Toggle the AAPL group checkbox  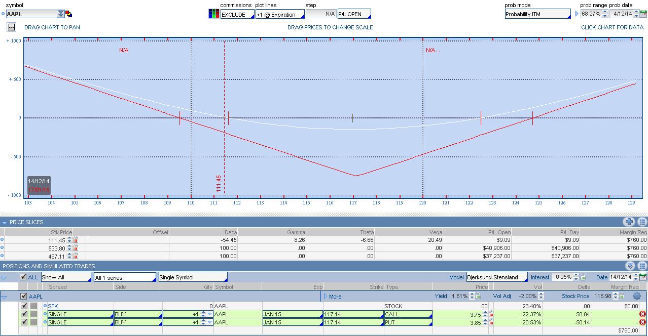[23, 297]
